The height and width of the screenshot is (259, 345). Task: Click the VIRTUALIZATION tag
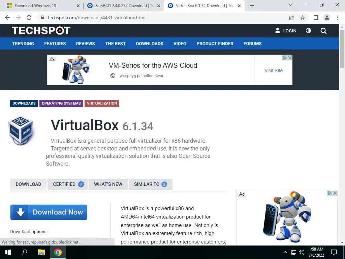tap(102, 103)
